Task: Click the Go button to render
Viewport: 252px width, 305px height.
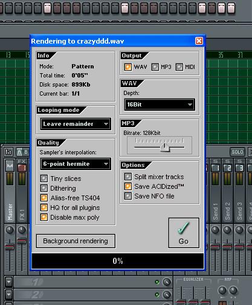Action: click(184, 233)
